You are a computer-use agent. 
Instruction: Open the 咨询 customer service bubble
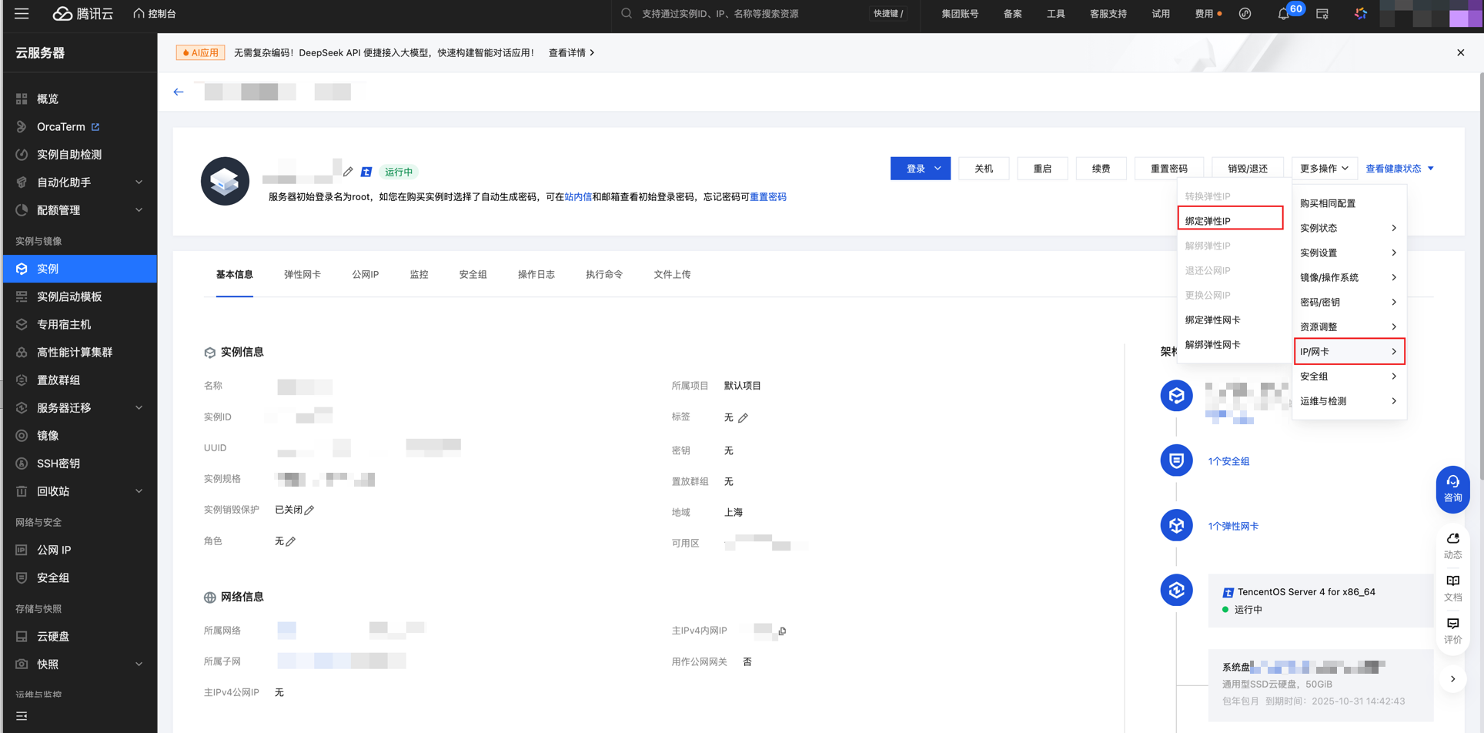[x=1452, y=489]
